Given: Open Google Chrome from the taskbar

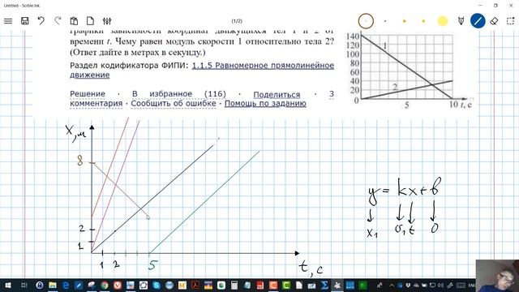Looking at the screenshot, I should (x=105, y=285).
